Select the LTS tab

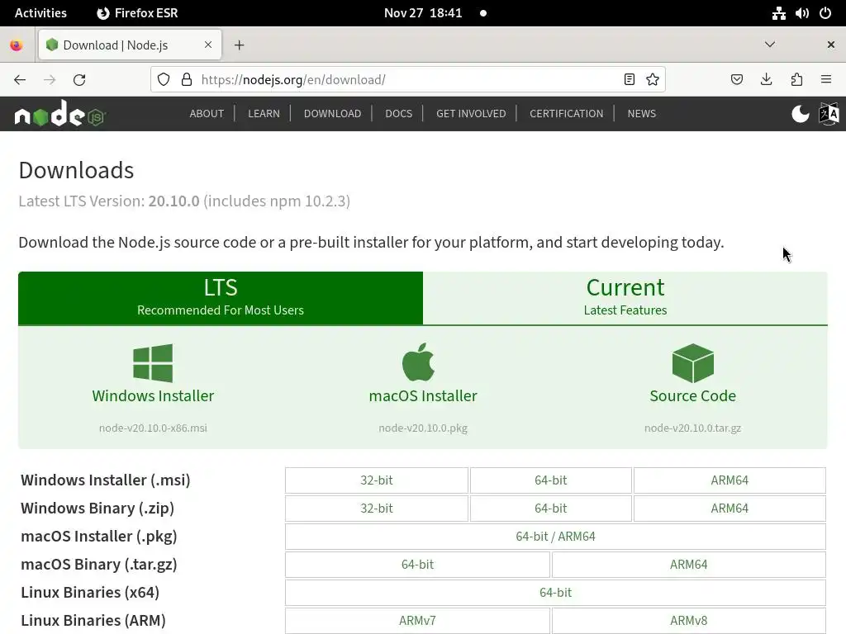pyautogui.click(x=221, y=298)
